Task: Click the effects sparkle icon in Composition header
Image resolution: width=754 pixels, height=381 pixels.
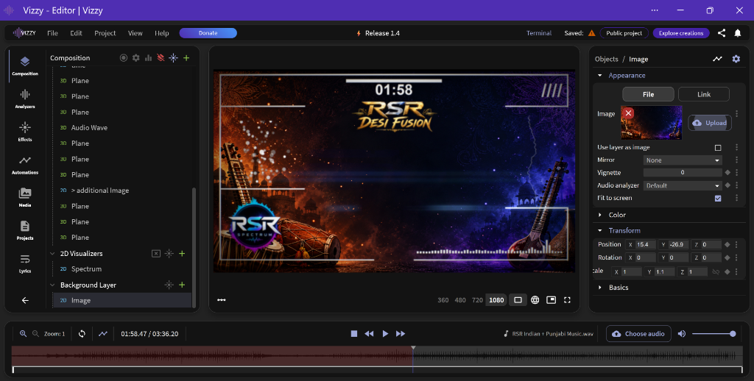Action: point(173,57)
